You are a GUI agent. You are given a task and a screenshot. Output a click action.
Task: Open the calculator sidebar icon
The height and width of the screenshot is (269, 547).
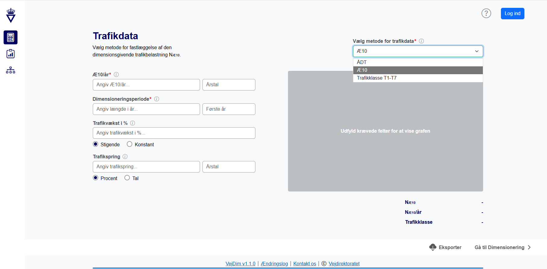coord(11,37)
